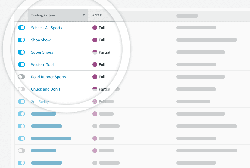Screen dimensions: 250x168
Task: Click Partial access icon for Chuck and Don's
Action: (95, 89)
